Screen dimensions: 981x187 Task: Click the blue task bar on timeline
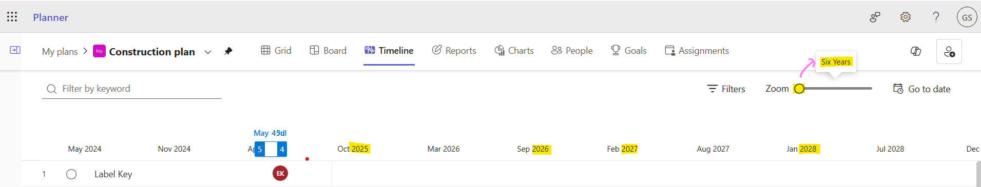click(271, 150)
